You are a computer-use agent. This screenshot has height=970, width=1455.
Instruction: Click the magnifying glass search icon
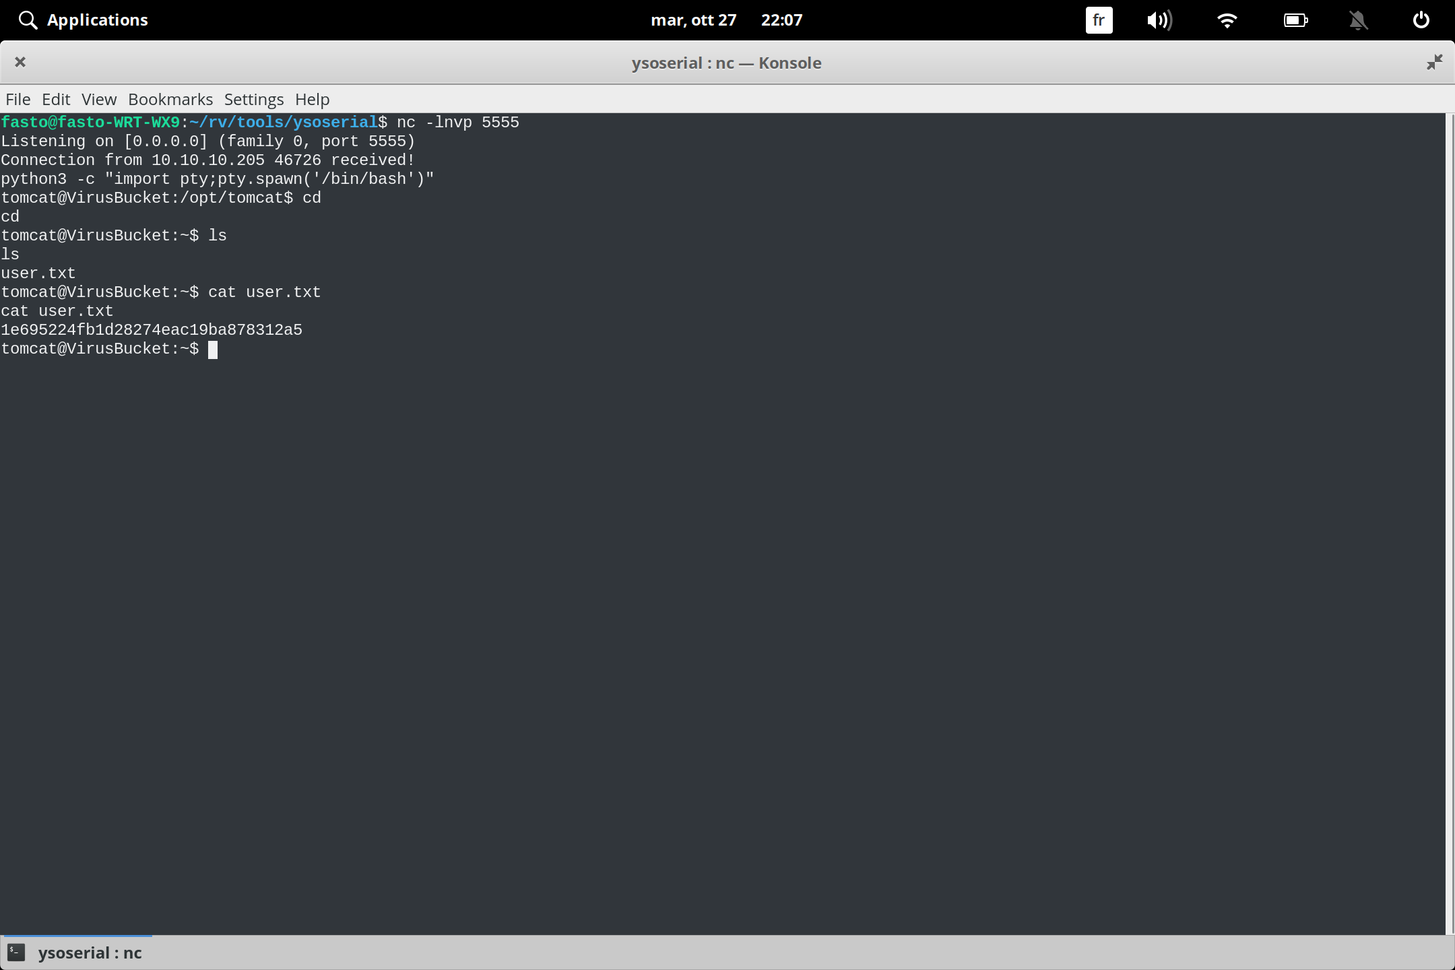(28, 20)
